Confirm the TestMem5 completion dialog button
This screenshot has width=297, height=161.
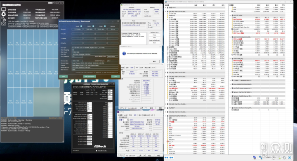154,61
